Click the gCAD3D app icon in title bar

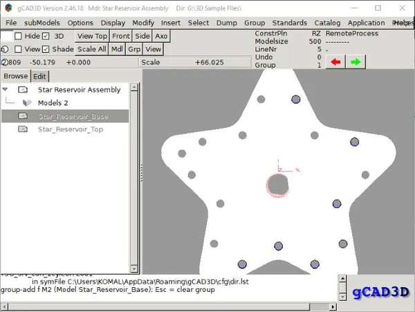[8, 8]
